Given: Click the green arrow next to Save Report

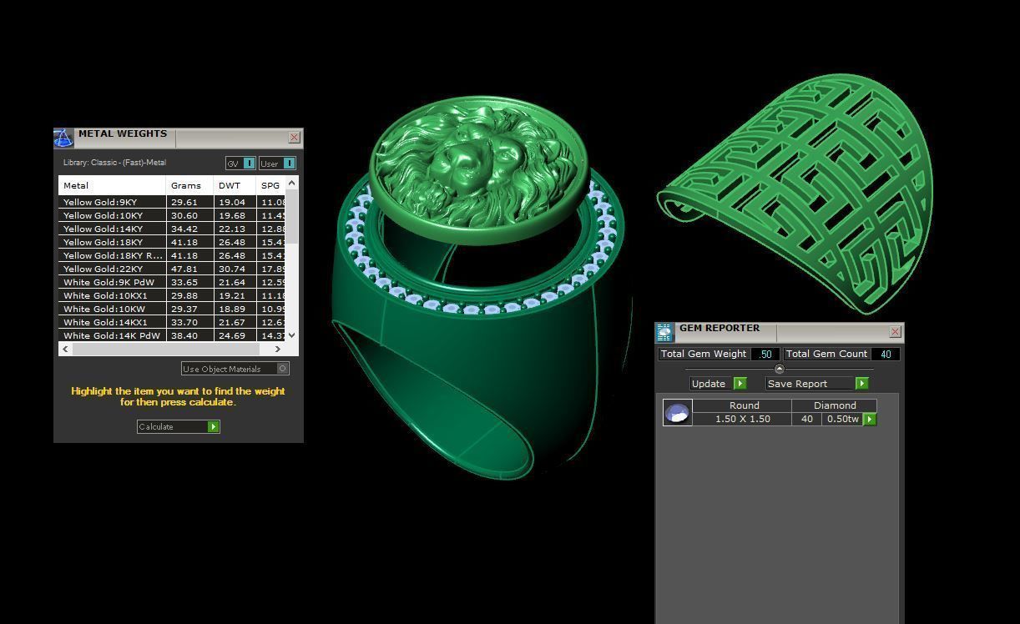Looking at the screenshot, I should 861,384.
